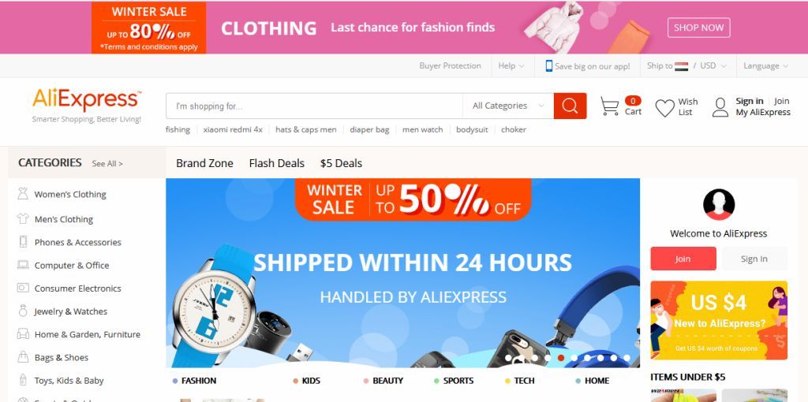The width and height of the screenshot is (808, 402).
Task: Select the last banner carousel dot
Action: click(x=627, y=358)
